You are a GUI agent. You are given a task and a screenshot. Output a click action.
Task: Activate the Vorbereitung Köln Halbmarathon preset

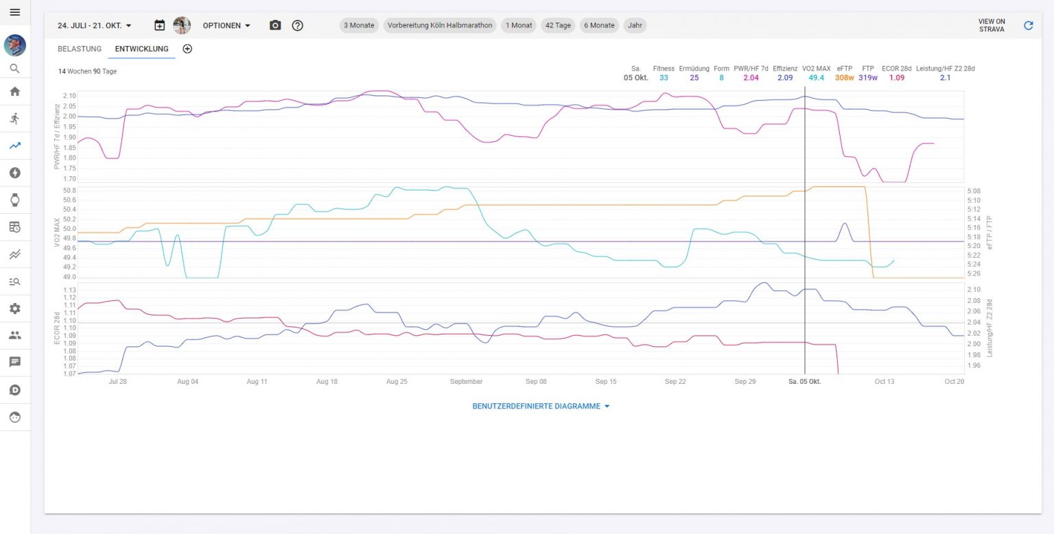click(441, 25)
